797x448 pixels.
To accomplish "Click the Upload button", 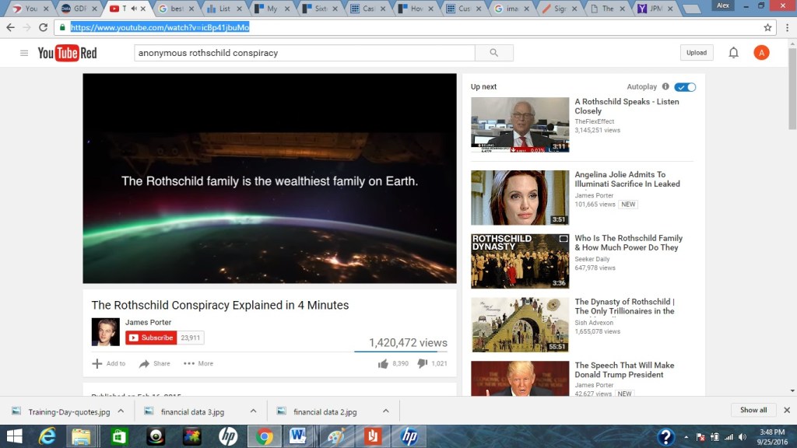I will (x=697, y=53).
